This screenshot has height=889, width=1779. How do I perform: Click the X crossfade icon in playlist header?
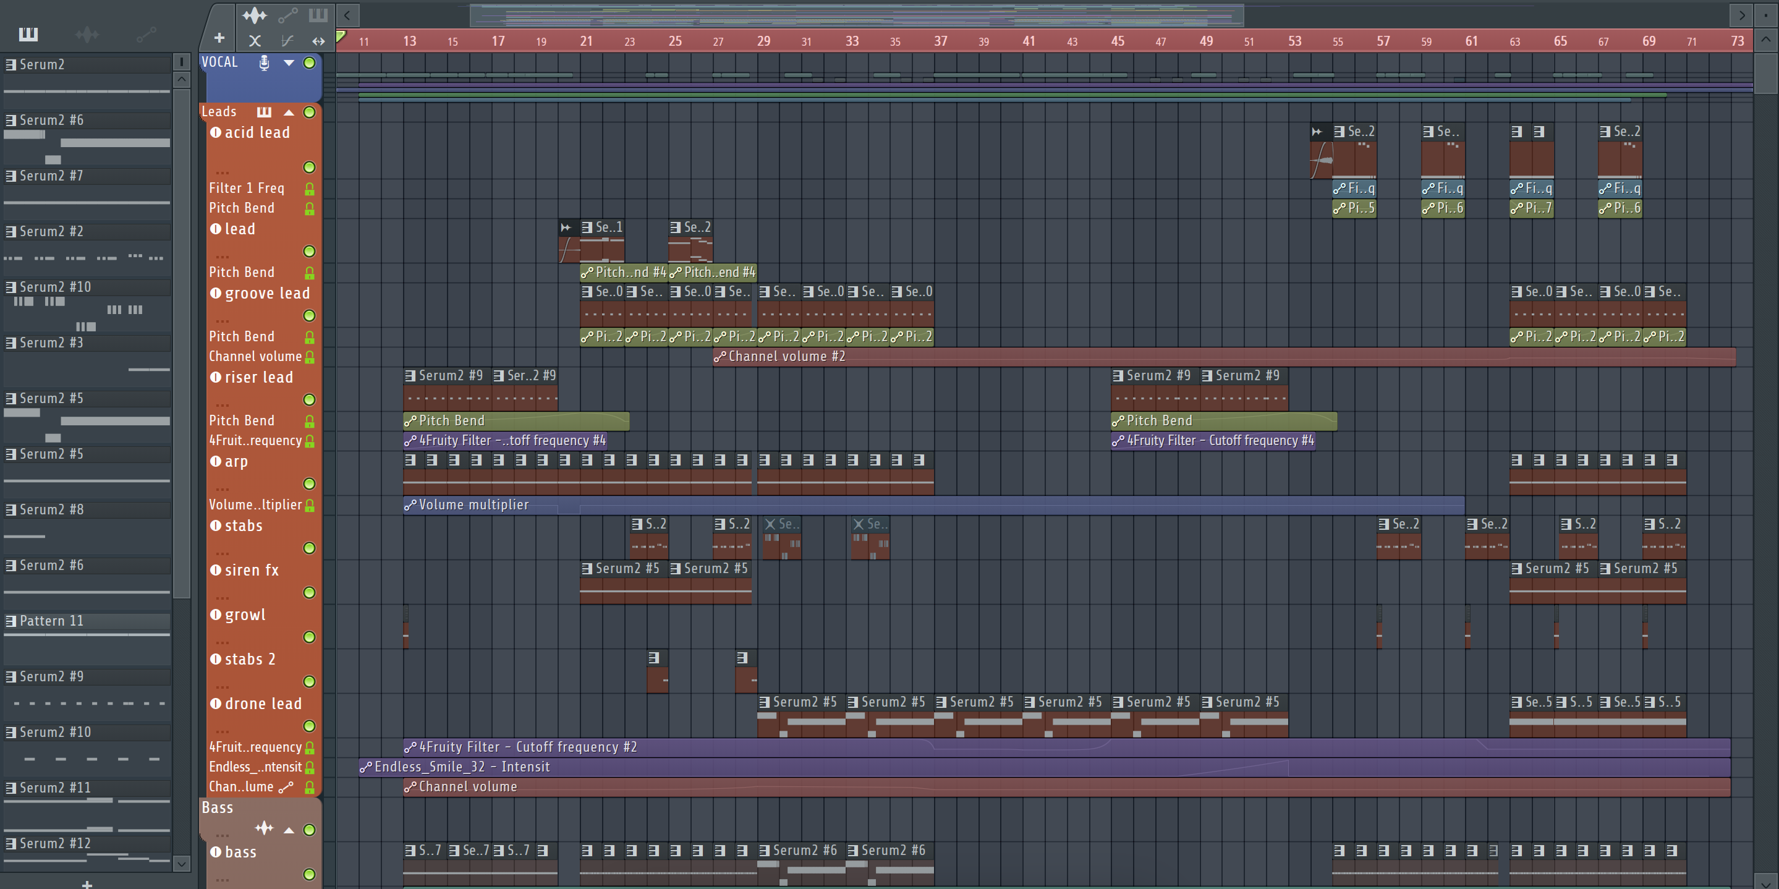(x=255, y=41)
